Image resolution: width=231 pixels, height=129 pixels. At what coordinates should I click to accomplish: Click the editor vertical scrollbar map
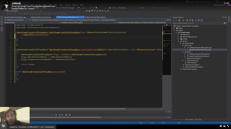click(x=167, y=51)
